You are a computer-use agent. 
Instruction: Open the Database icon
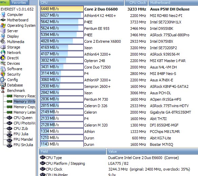click(x=3, y=85)
